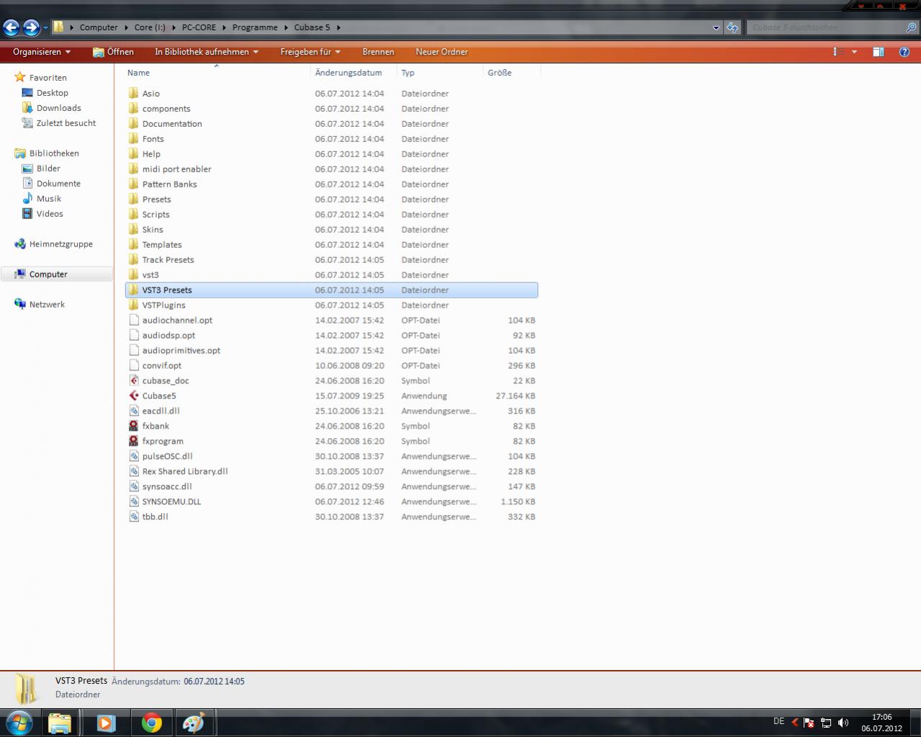Screen dimensions: 921x737
Task: Select the VSTPlugins folder name
Action: point(163,305)
